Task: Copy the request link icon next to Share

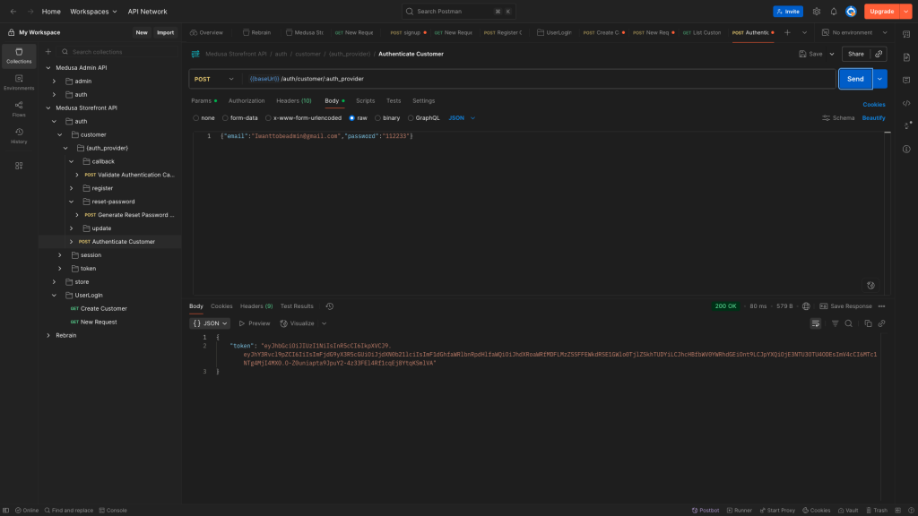Action: tap(879, 54)
